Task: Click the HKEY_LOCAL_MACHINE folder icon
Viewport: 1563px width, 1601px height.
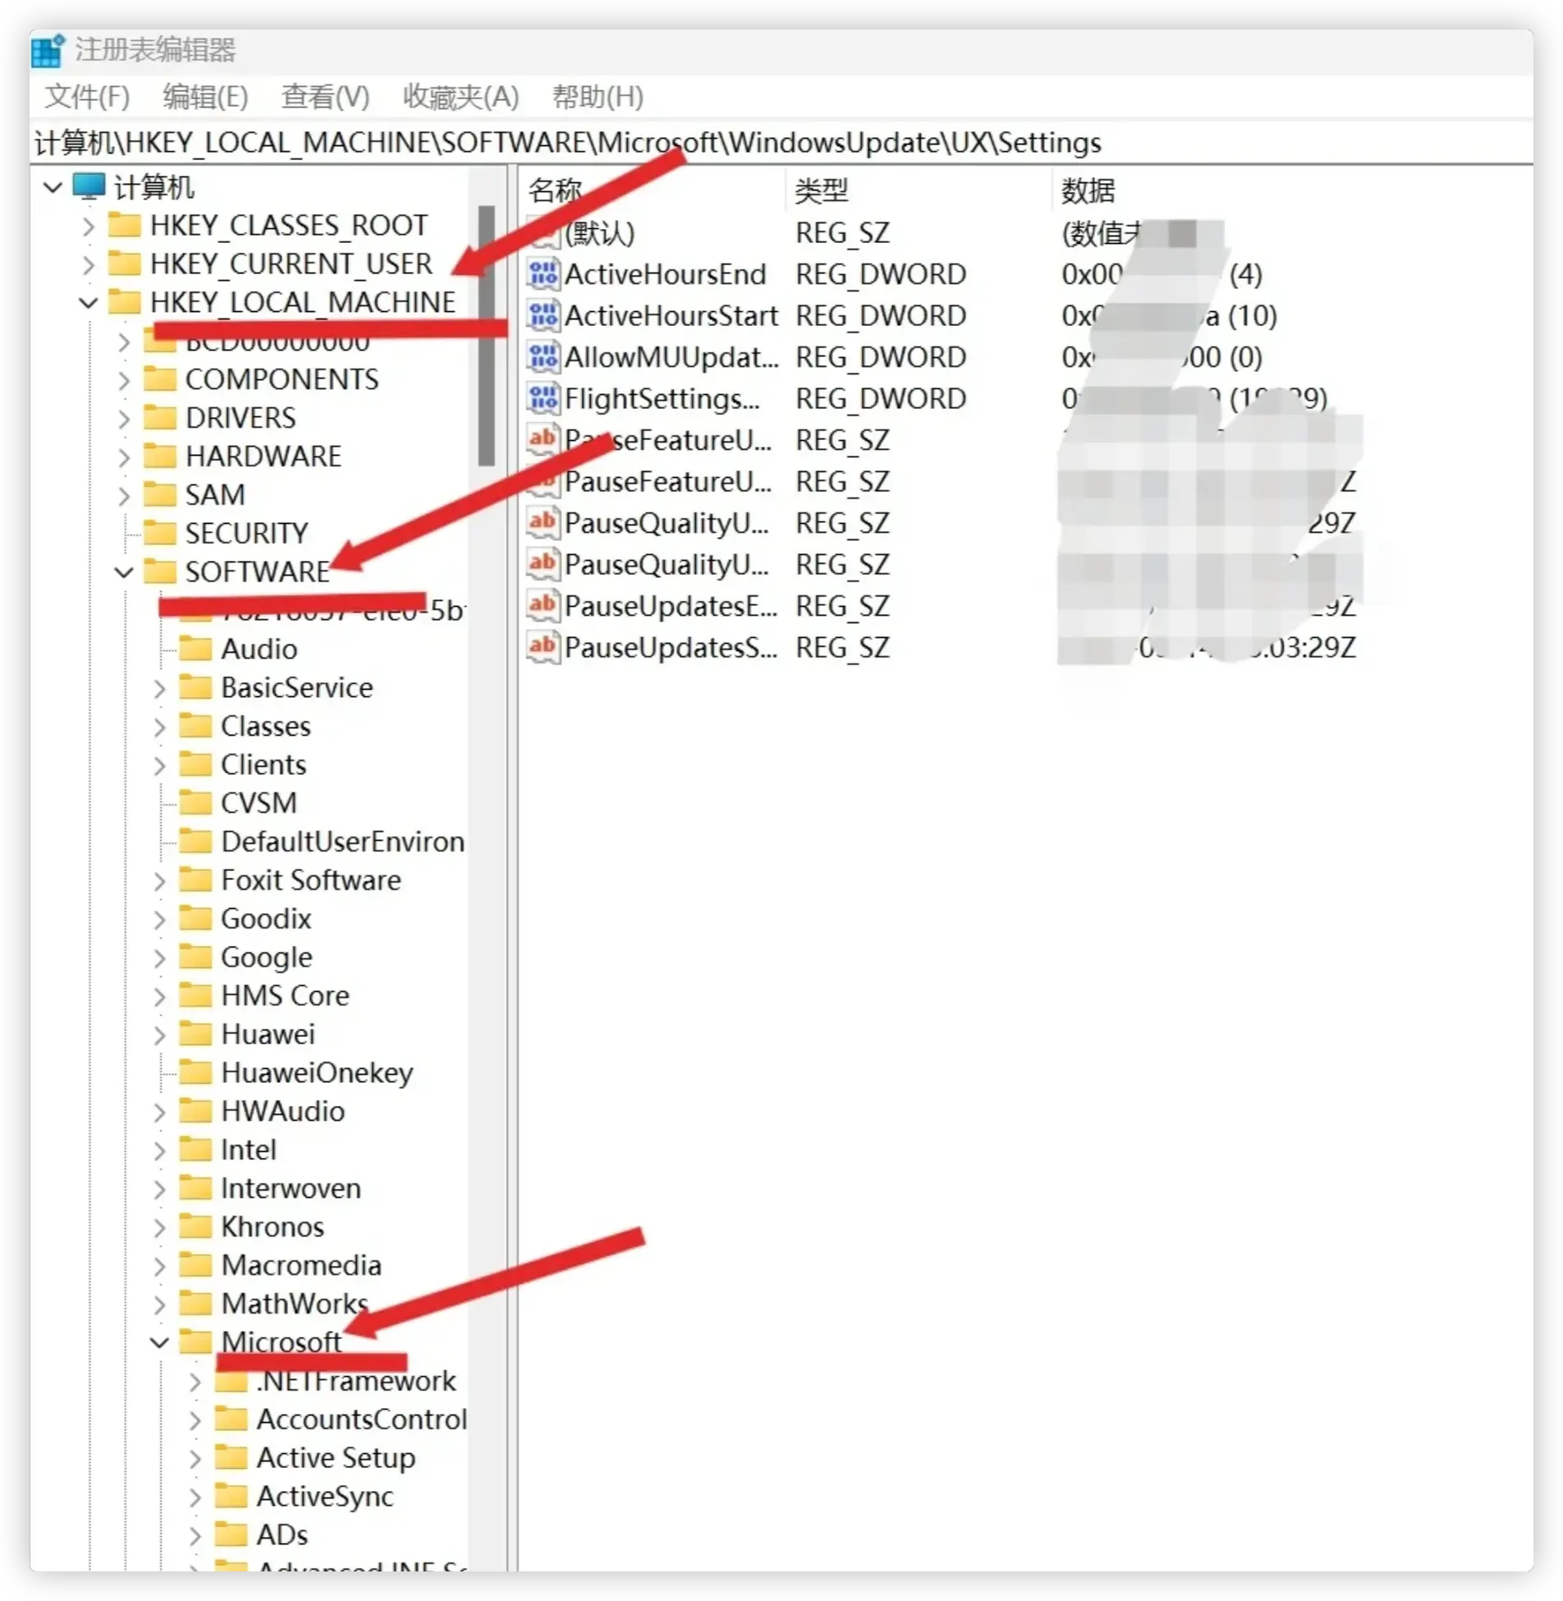Action: click(125, 301)
